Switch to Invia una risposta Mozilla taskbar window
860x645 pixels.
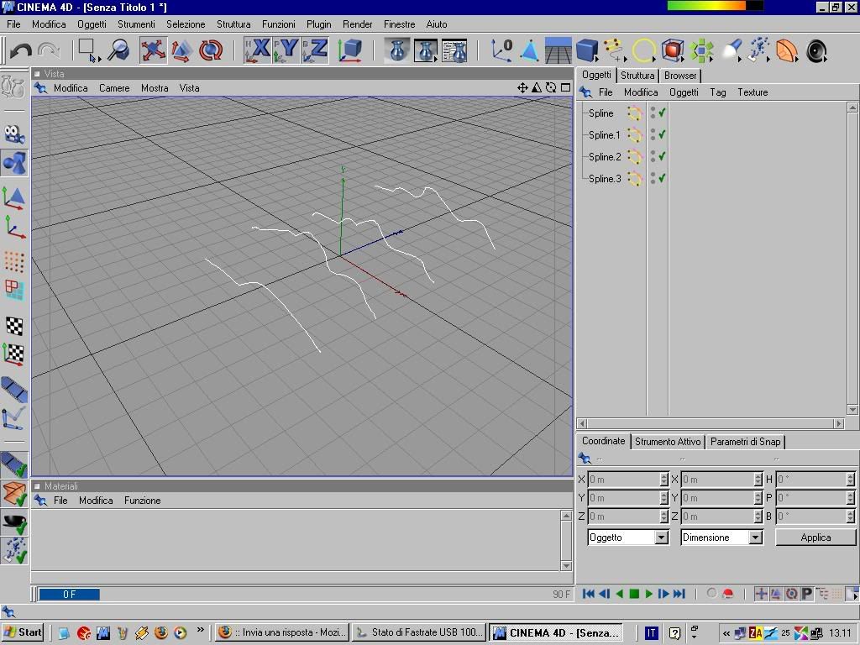pos(282,632)
